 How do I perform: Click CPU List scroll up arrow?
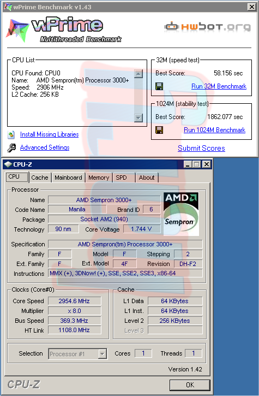138,74
